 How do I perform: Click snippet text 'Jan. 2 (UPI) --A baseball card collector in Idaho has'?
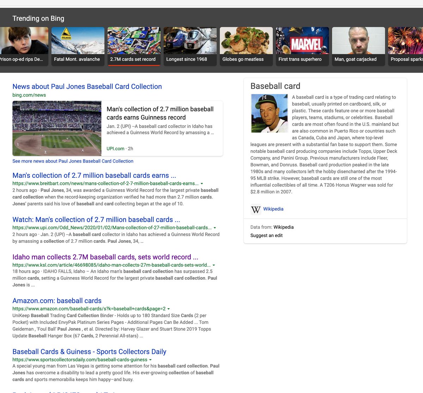[x=159, y=126]
